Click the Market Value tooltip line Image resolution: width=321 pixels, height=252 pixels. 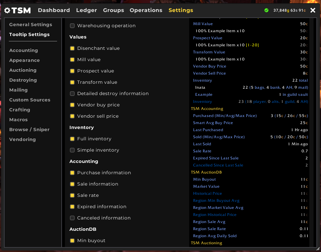(x=250, y=186)
